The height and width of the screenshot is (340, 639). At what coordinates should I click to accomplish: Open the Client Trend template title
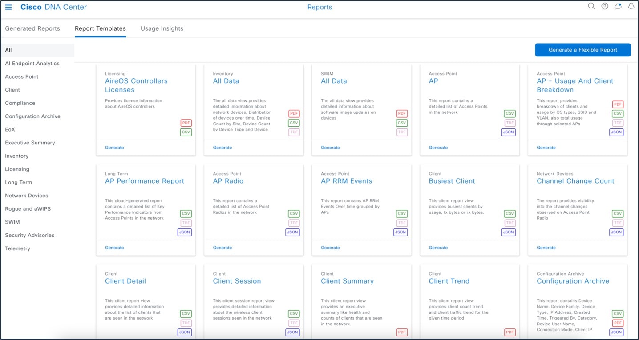(449, 281)
